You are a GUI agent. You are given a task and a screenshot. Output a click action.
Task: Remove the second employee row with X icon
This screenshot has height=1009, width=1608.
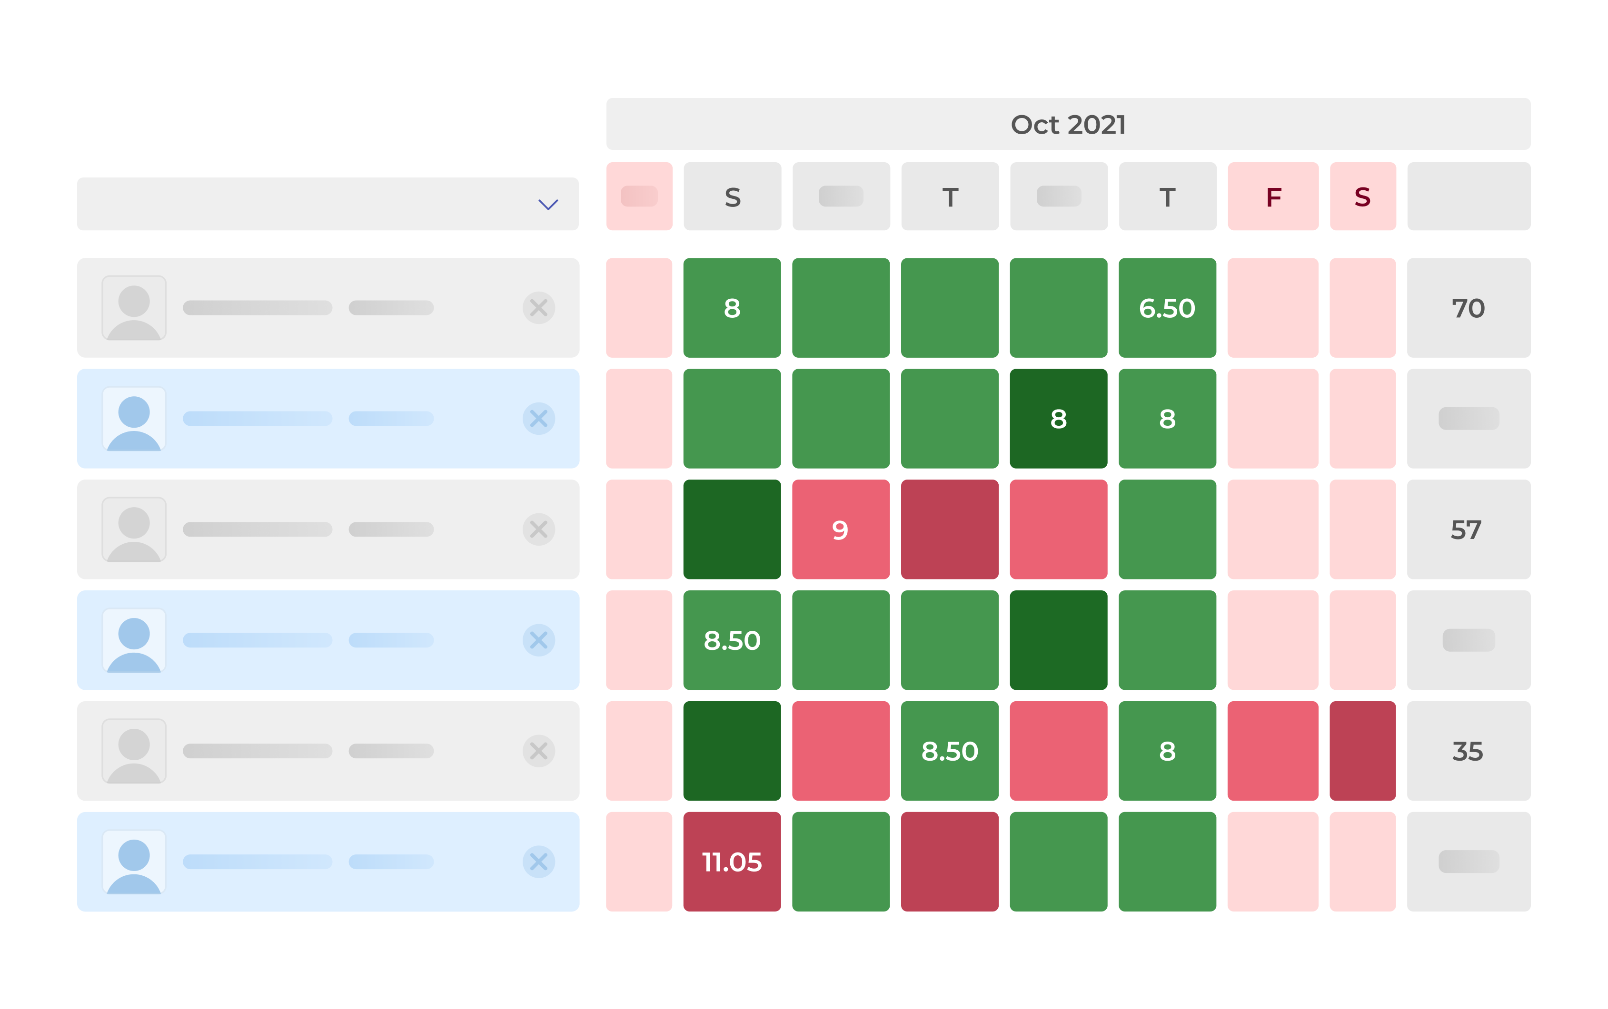pos(538,419)
